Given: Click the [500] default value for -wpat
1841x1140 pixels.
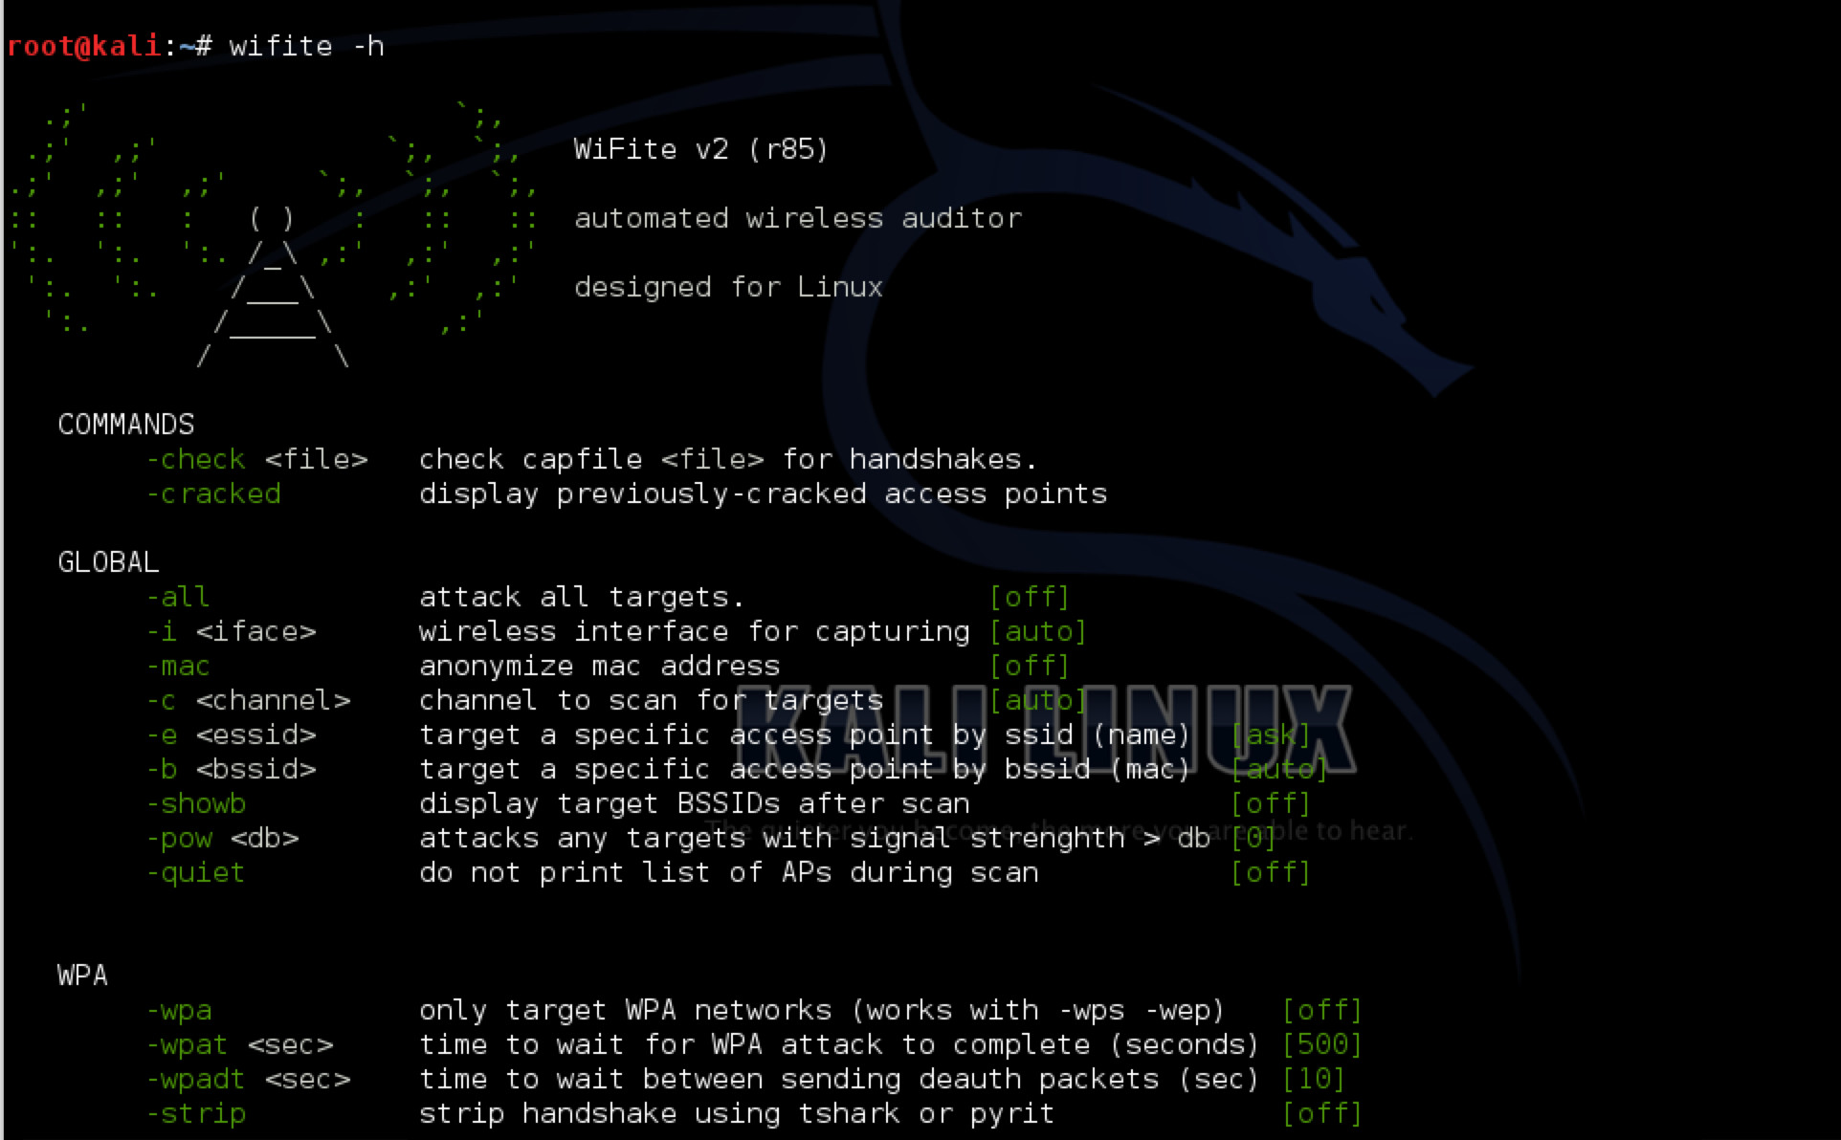Looking at the screenshot, I should pos(1322,1044).
